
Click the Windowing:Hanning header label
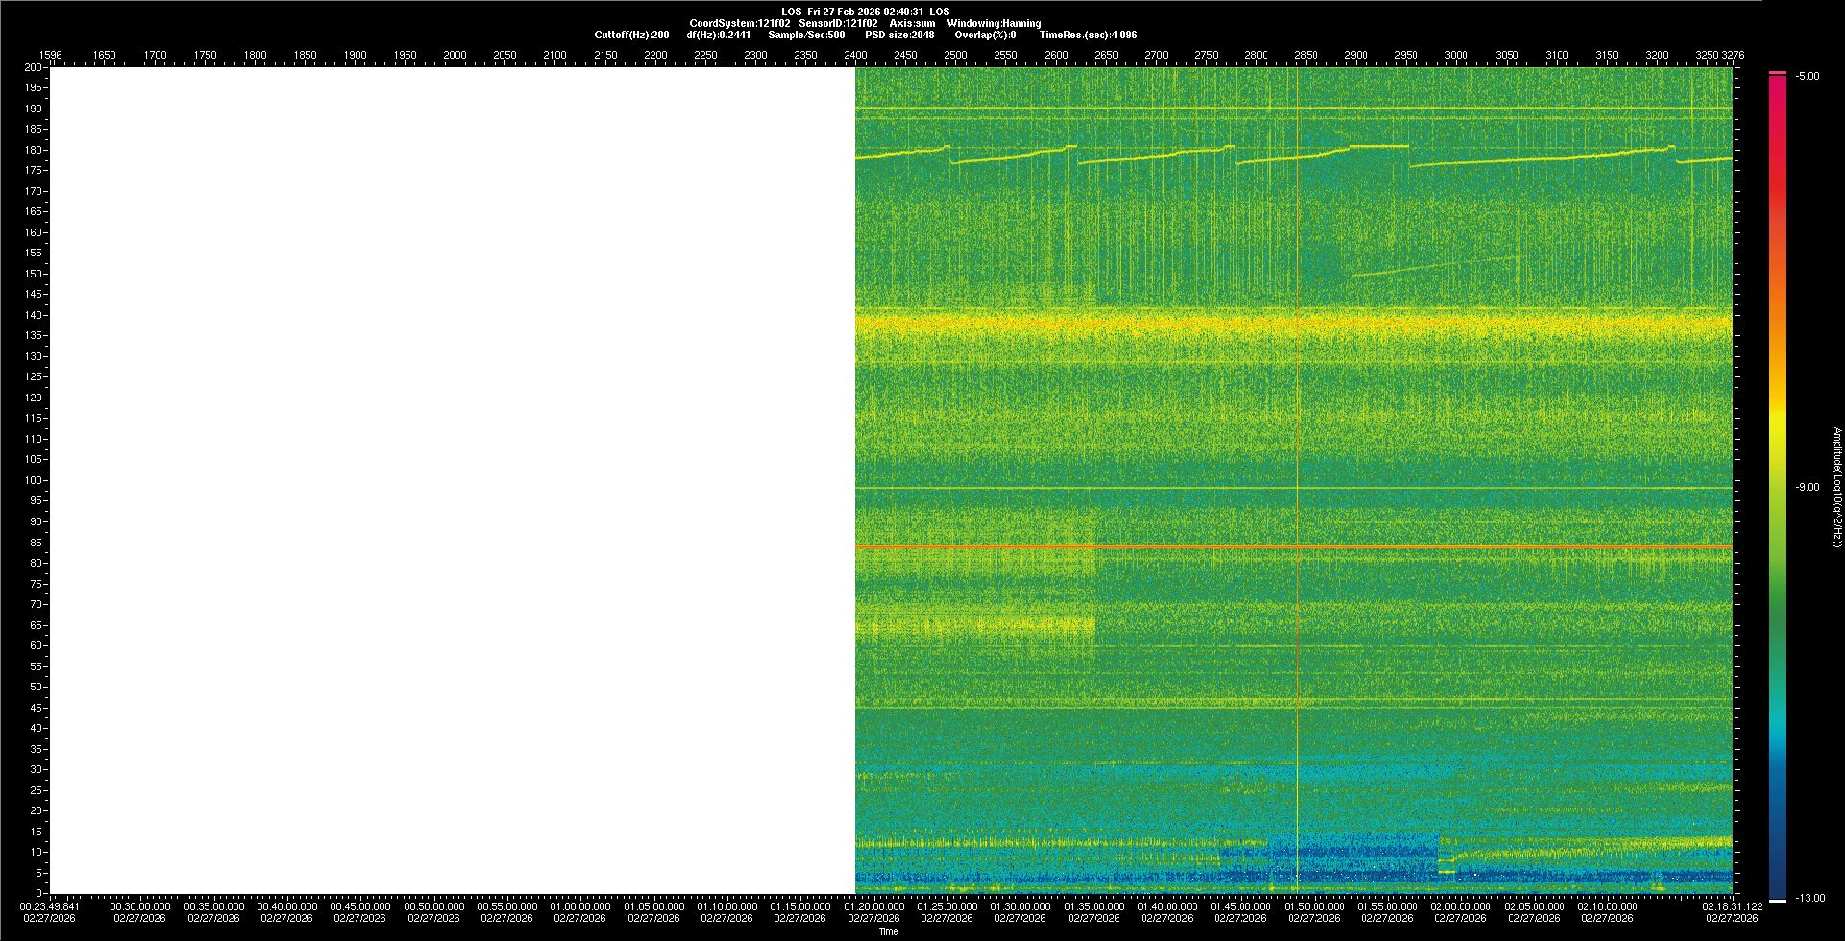coord(994,23)
